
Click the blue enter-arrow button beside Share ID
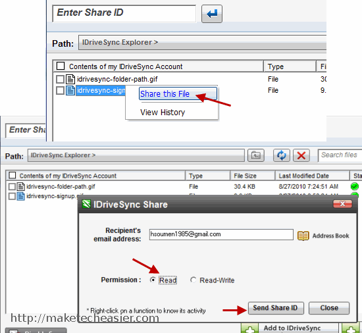point(212,14)
